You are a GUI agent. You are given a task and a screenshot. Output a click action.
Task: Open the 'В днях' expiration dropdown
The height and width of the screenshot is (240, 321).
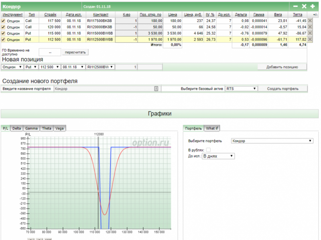click(x=218, y=156)
